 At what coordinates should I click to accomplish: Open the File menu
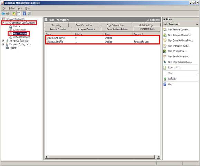tap(4, 8)
